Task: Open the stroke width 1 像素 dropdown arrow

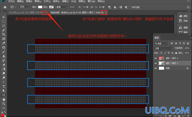Action: (67, 7)
